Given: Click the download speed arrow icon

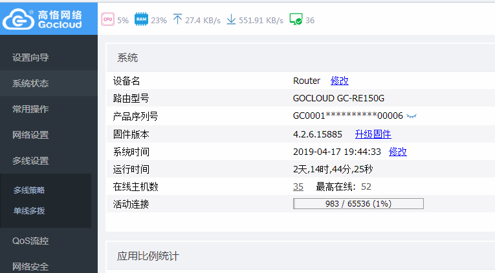Looking at the screenshot, I should 231,19.
